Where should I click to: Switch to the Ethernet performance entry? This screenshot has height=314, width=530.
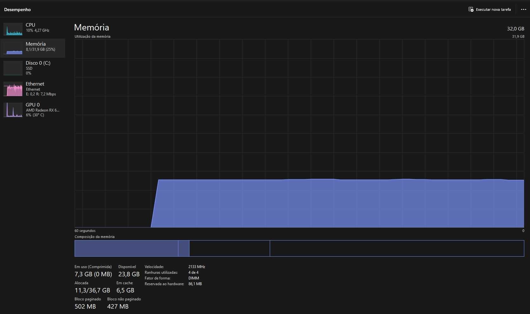[33, 89]
